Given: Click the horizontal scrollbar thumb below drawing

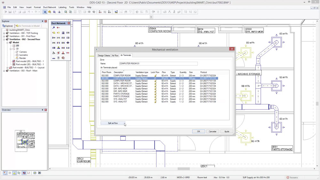Looking at the screenshot, I should pos(183,169).
